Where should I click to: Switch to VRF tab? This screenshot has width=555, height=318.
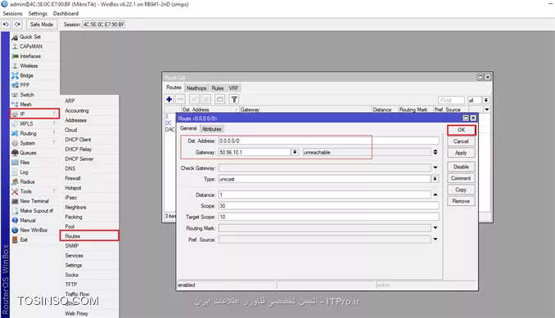pos(233,88)
